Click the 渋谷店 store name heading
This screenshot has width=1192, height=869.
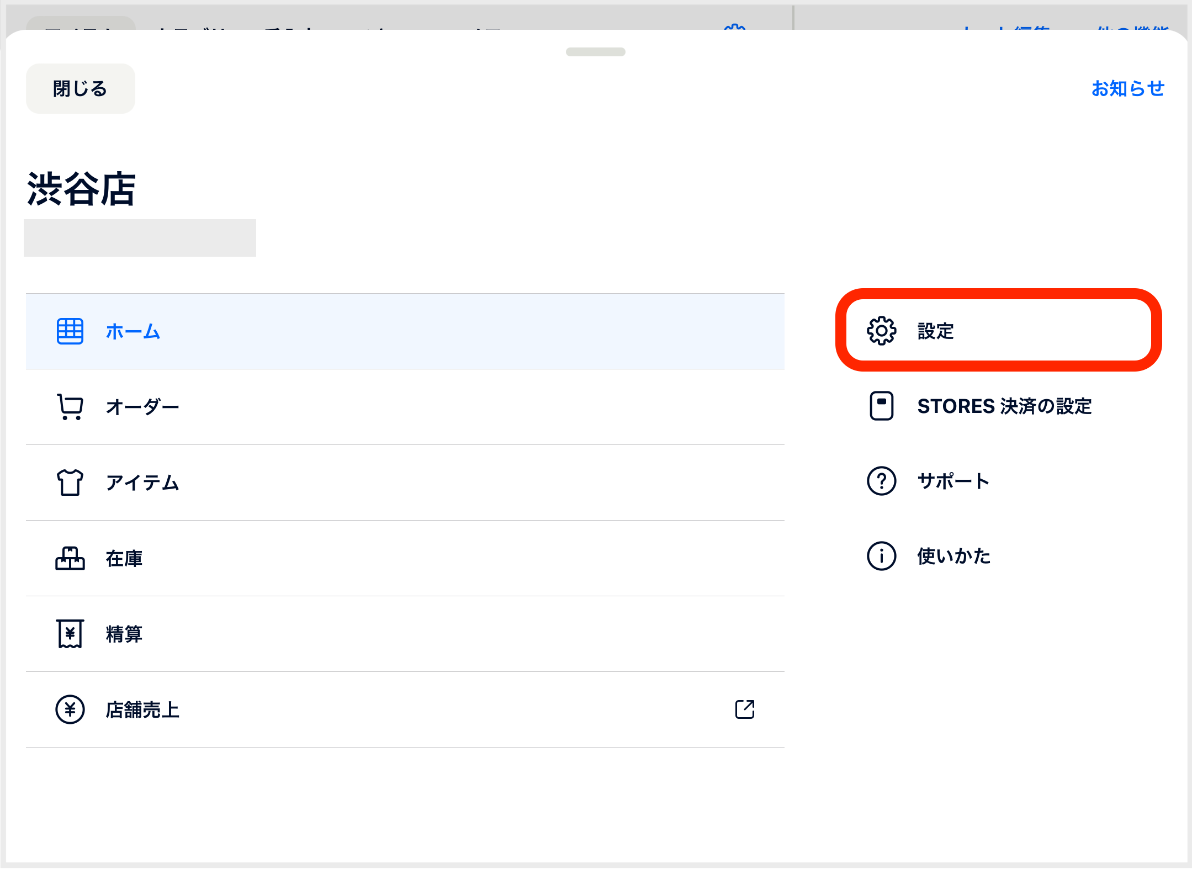pos(81,189)
